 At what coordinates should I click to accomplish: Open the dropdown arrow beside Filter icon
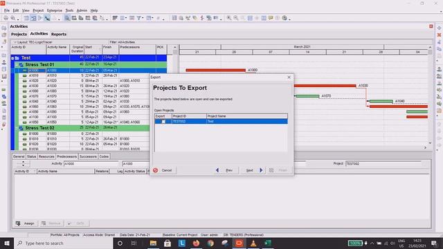(143, 19)
